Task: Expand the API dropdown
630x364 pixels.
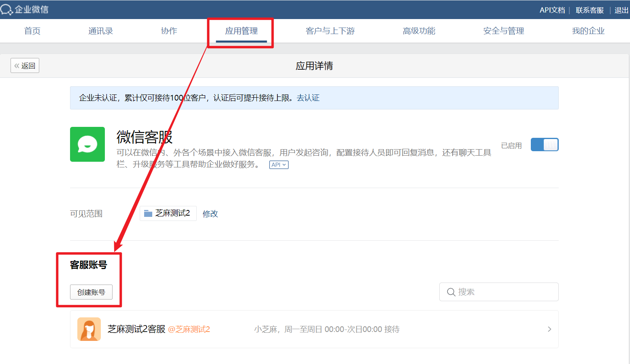Action: (279, 165)
